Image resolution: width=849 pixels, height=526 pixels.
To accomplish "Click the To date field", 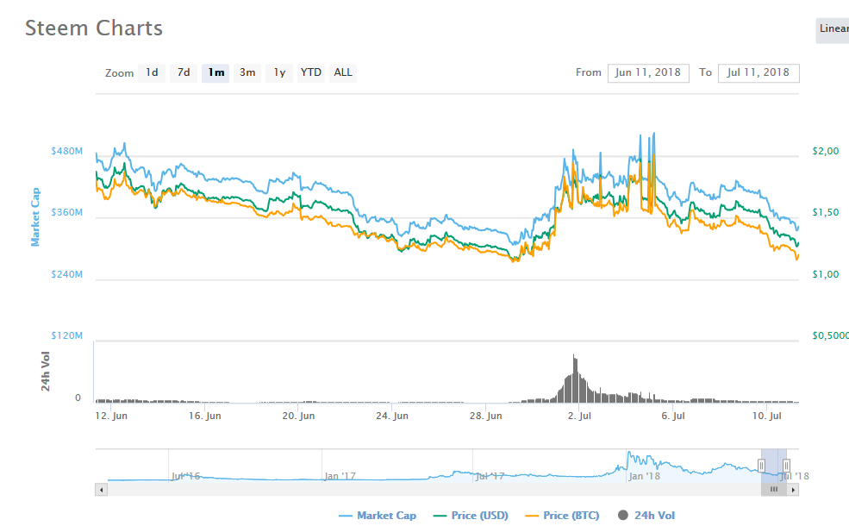I will click(x=758, y=72).
